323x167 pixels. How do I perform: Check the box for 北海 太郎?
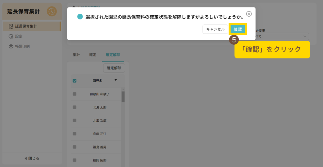(x=74, y=107)
